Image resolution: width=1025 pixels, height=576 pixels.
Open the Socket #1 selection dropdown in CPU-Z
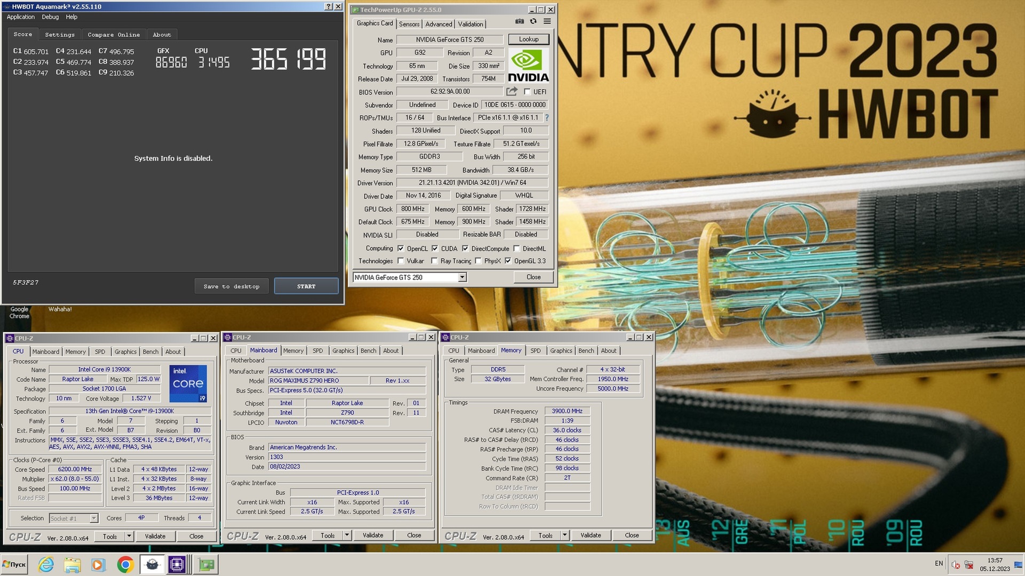pyautogui.click(x=73, y=518)
